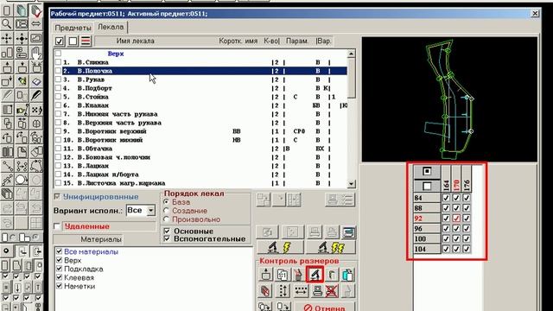The width and height of the screenshot is (553, 311).
Task: Click the select-all checked box icon
Action: click(x=60, y=41)
